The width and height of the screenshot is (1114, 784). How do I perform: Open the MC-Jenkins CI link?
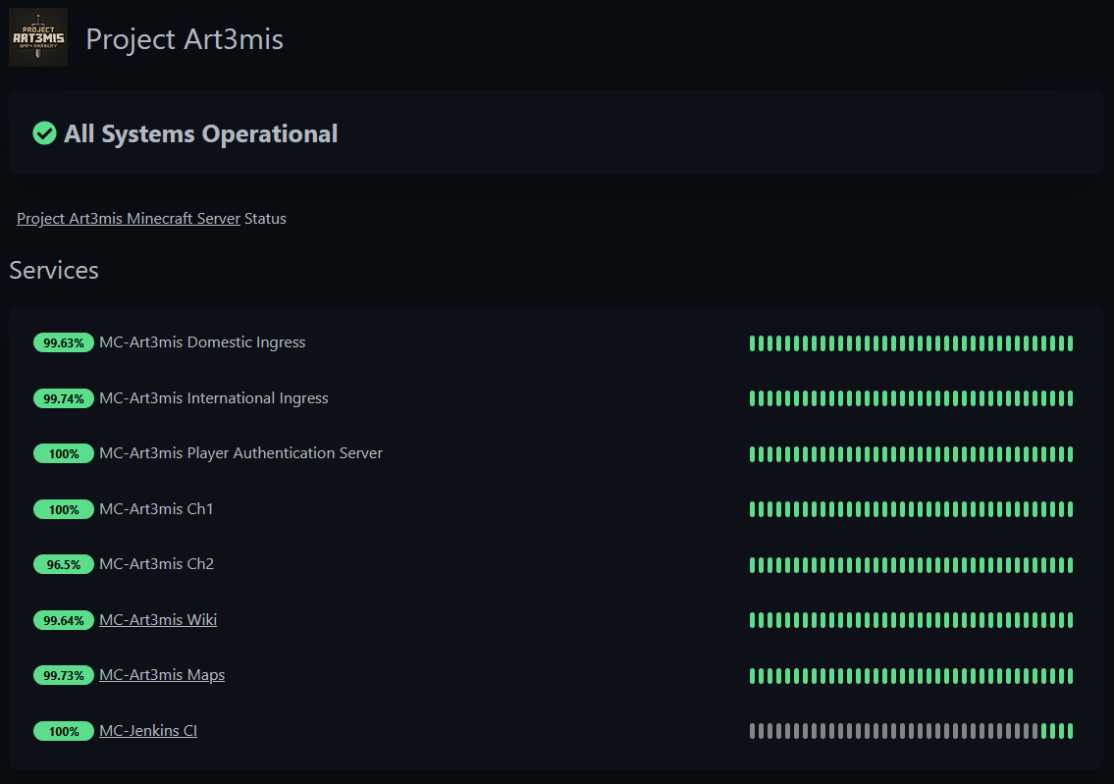(148, 731)
